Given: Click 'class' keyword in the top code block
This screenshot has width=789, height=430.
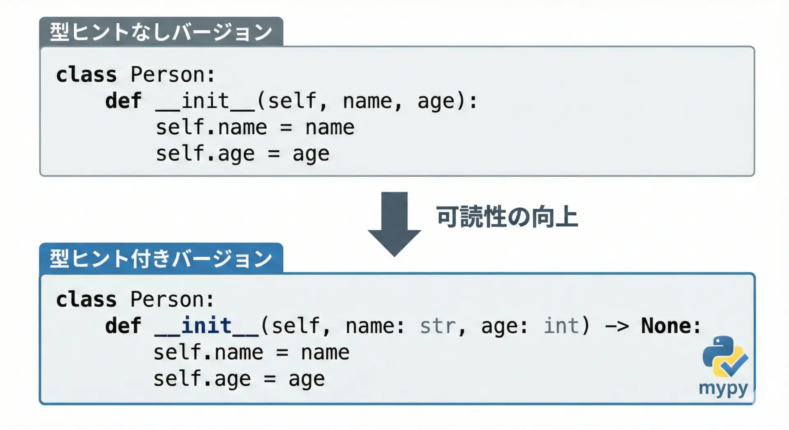Looking at the screenshot, I should 86,75.
